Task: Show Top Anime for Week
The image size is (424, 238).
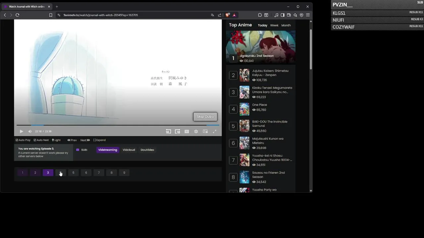Action: click(274, 25)
